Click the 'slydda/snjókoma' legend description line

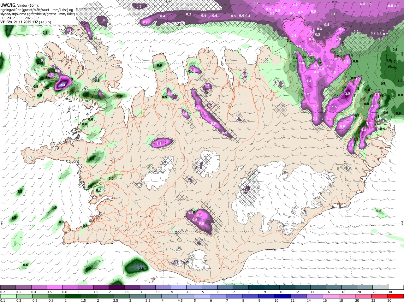(x=38, y=14)
